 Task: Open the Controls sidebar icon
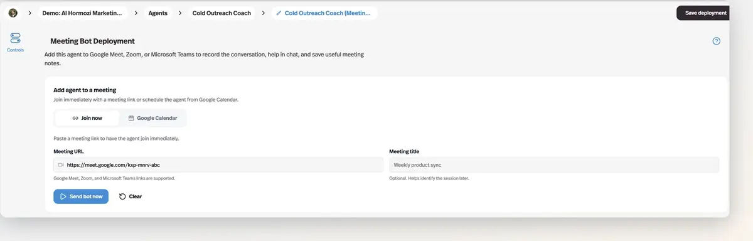coord(15,43)
